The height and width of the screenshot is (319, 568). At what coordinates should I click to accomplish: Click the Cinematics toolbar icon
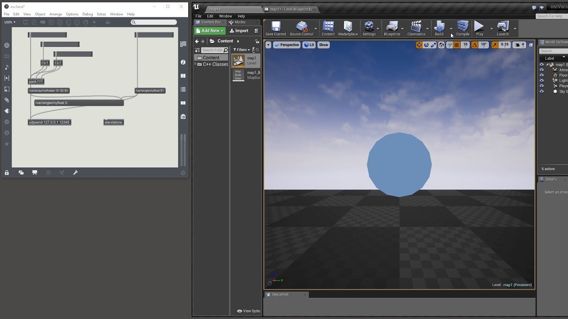(416, 28)
